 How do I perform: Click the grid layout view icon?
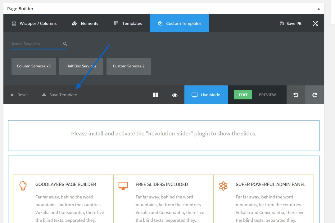(156, 95)
